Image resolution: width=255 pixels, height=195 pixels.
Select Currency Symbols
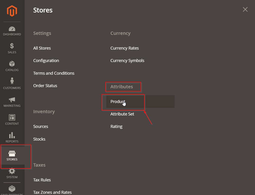tap(127, 61)
